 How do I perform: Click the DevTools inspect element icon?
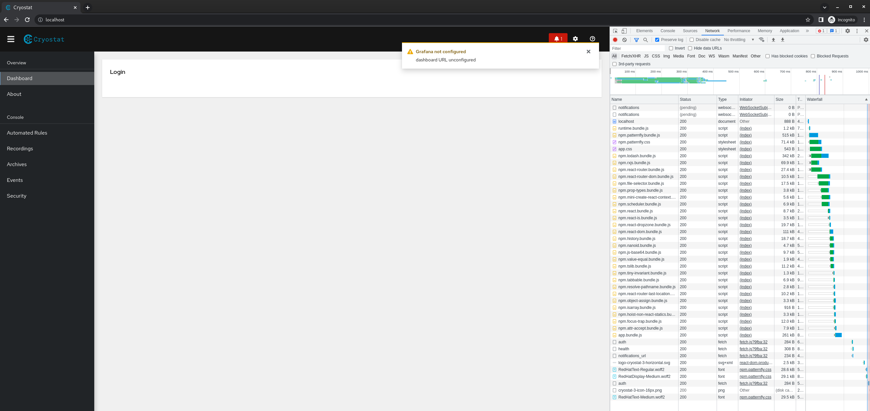tap(615, 31)
